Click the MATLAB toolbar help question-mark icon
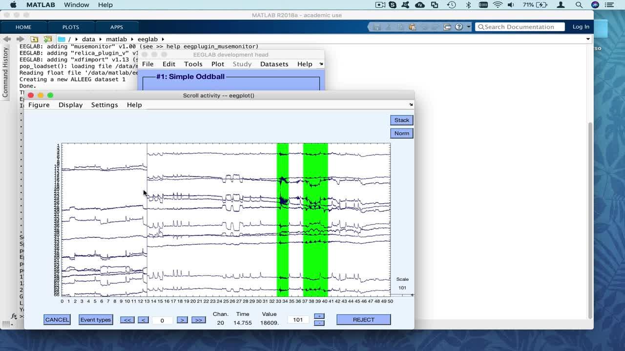This screenshot has height=351, width=625. (x=459, y=27)
